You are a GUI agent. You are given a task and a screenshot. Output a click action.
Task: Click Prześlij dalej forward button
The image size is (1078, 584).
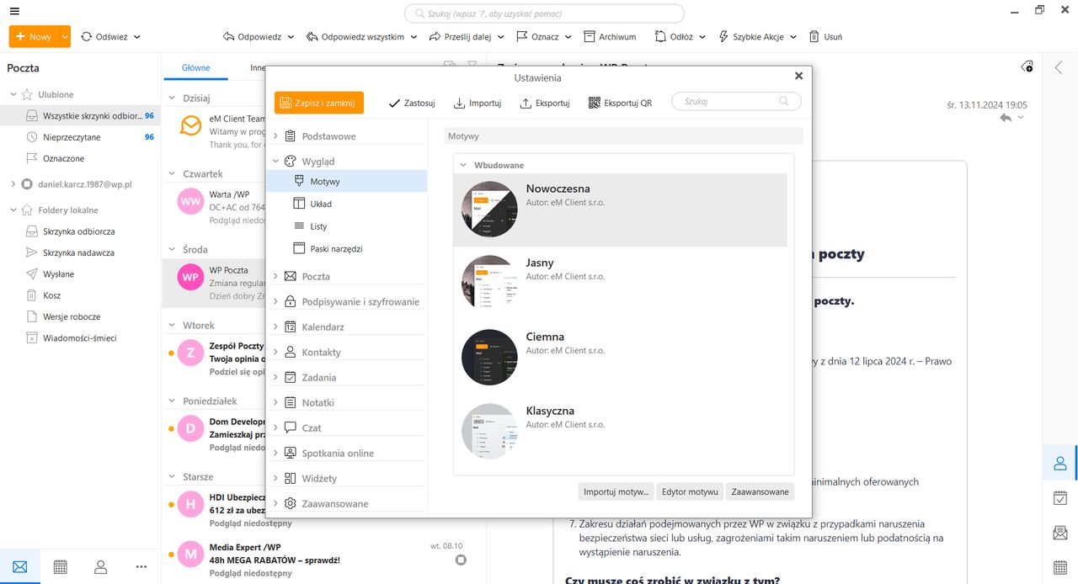pyautogui.click(x=461, y=37)
